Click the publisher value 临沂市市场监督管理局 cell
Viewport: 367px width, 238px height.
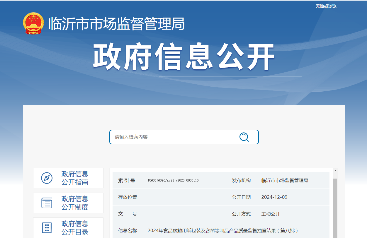pyautogui.click(x=293, y=180)
